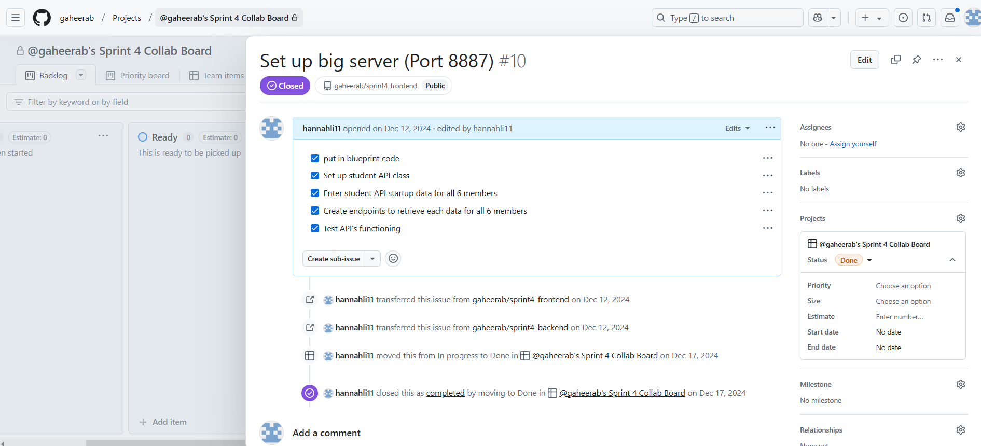This screenshot has height=446, width=981.
Task: Expand the Edits history dropdown
Action: (x=737, y=128)
